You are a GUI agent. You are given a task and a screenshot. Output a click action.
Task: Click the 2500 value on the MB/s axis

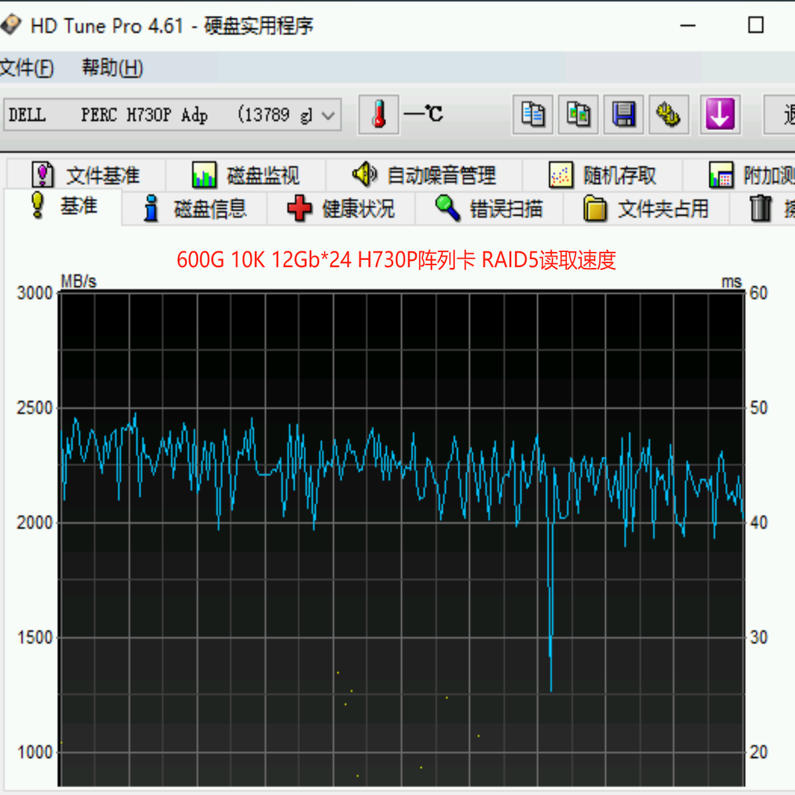(34, 408)
